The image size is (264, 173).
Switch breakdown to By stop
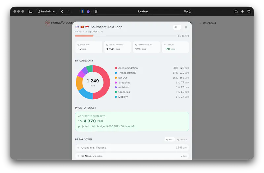169,139
